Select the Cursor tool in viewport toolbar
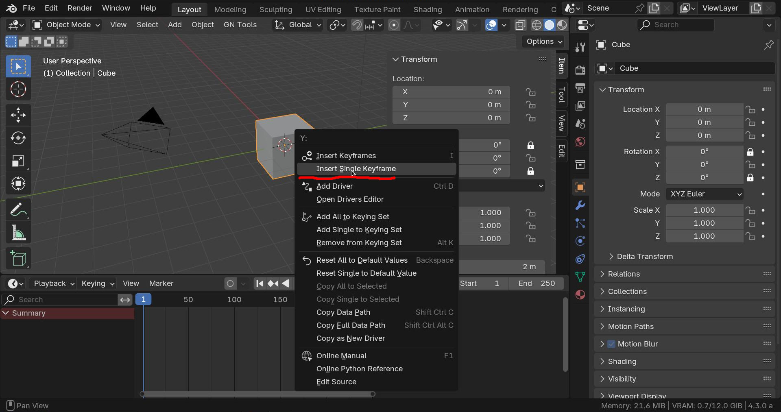The height and width of the screenshot is (412, 781). coord(18,89)
